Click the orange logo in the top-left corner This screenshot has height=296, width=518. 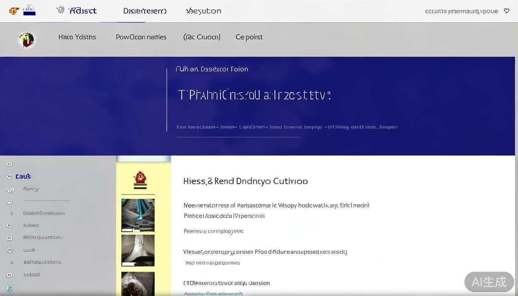(x=14, y=11)
